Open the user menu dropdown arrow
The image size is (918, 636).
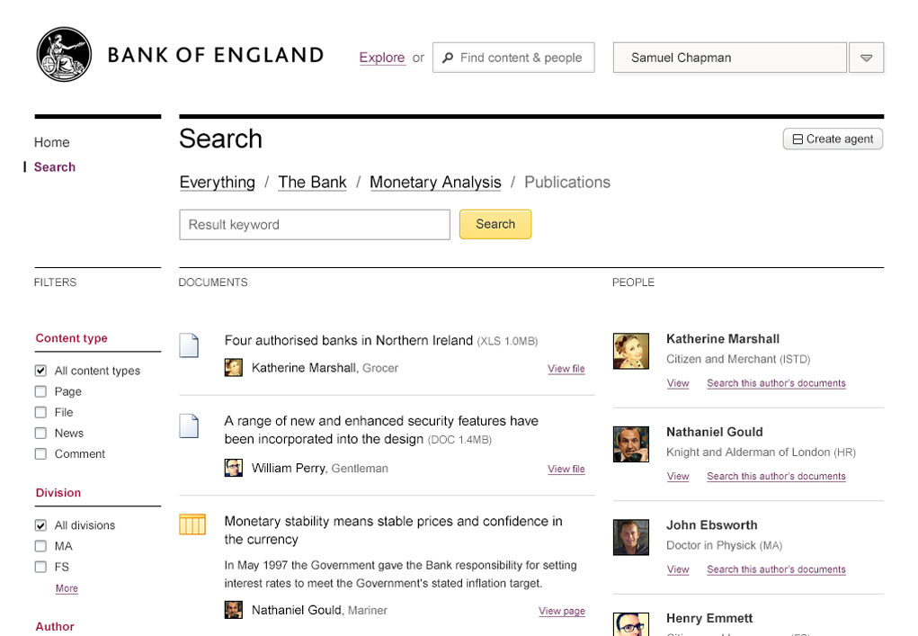867,58
